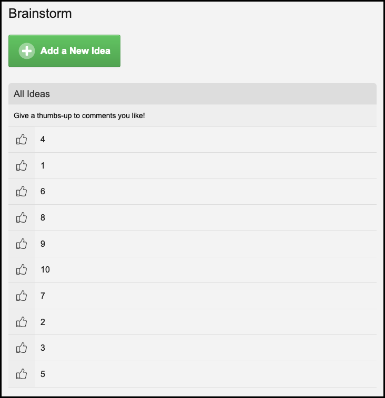This screenshot has width=385, height=398.
Task: Click the idea text reading 4
Action: [x=43, y=139]
